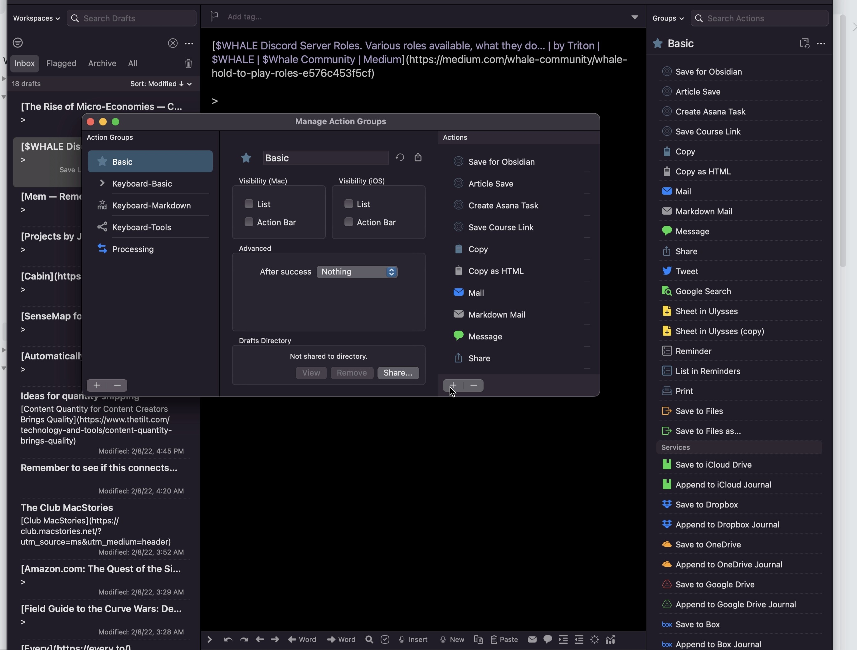The height and width of the screenshot is (650, 857).
Task: Click the filter icon above Inbox tab
Action: (x=18, y=43)
